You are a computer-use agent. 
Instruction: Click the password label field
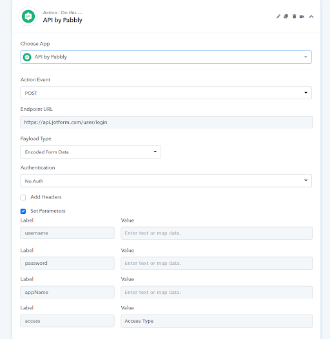[x=67, y=263]
